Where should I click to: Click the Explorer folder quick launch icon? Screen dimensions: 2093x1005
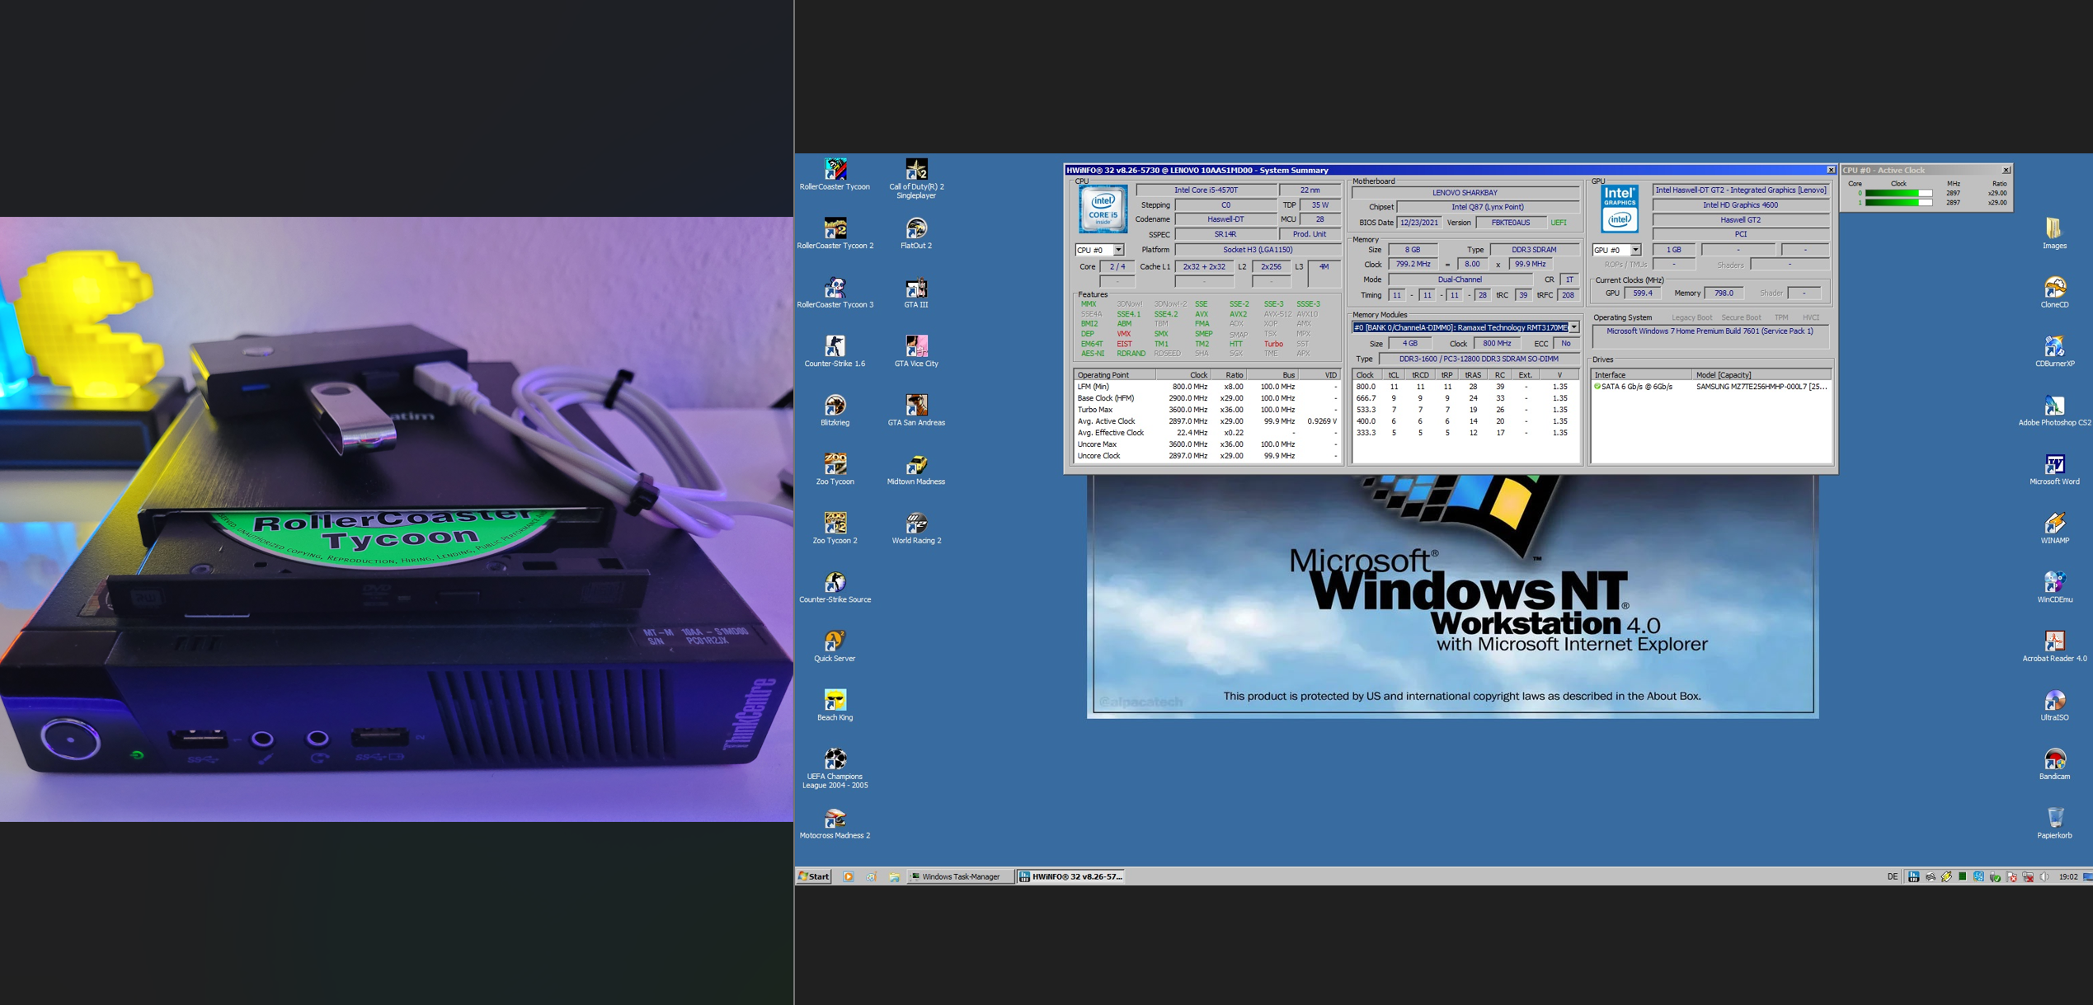coord(894,876)
